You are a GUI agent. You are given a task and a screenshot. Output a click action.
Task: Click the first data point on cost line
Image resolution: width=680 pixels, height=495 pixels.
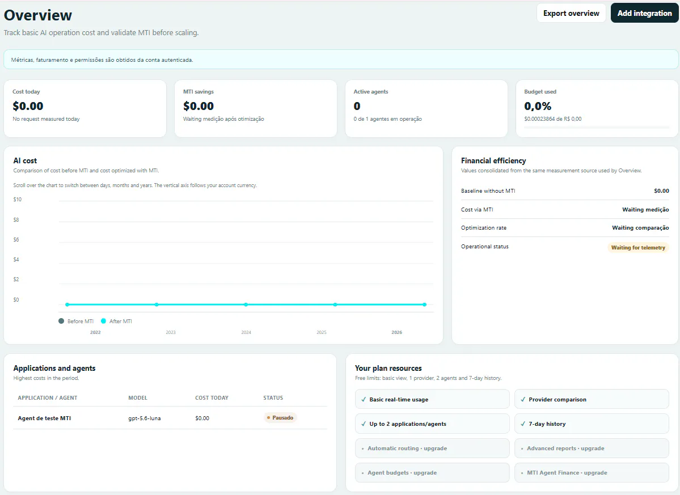pos(67,304)
